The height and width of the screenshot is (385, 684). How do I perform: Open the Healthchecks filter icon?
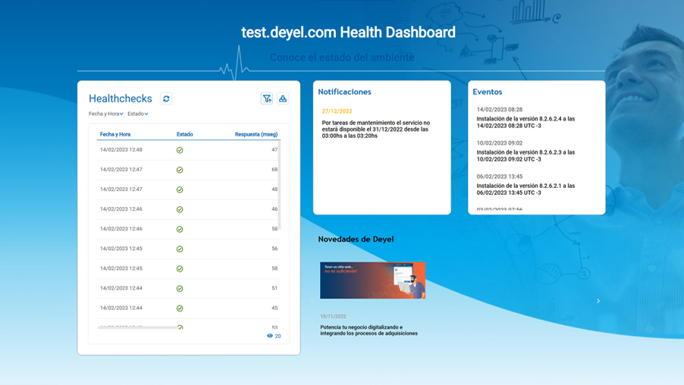(x=267, y=99)
